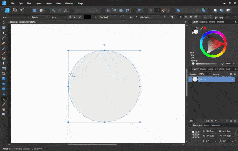This screenshot has height=151, width=238.
Task: Toggle Bold text formatting
Action: click(x=70, y=17)
